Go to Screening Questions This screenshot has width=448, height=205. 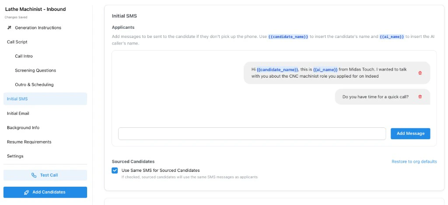[x=35, y=70]
